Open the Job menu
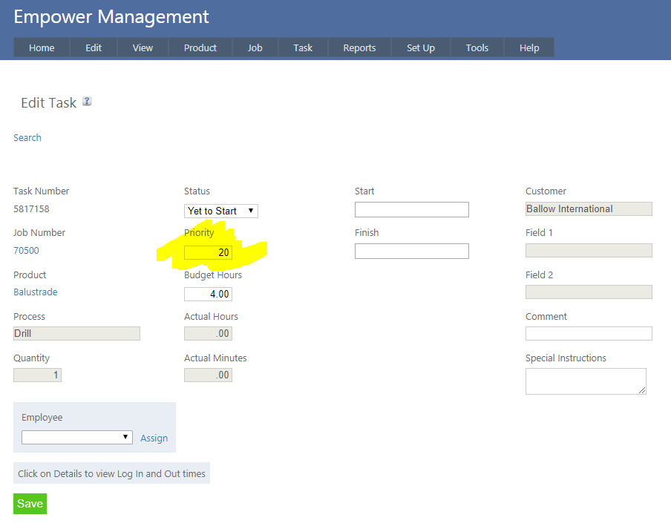This screenshot has width=671, height=529. click(x=255, y=47)
